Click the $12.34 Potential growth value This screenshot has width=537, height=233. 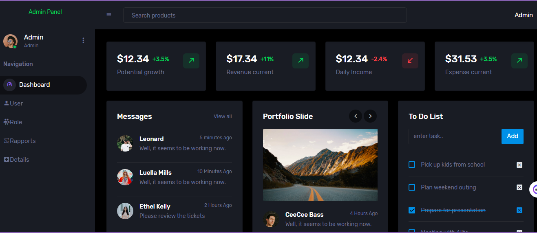point(133,59)
